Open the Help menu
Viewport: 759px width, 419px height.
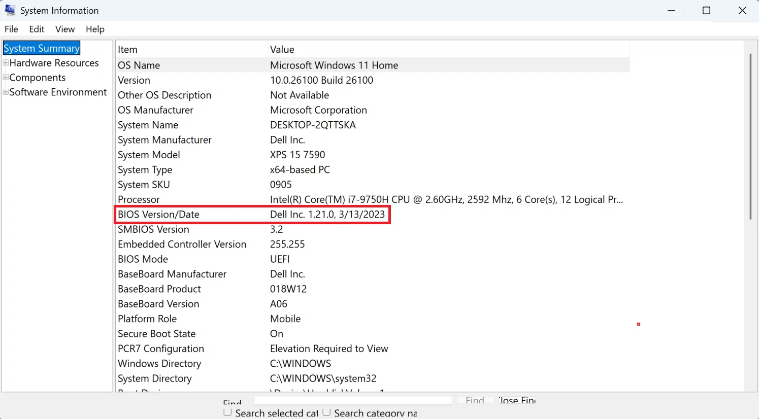tap(95, 29)
